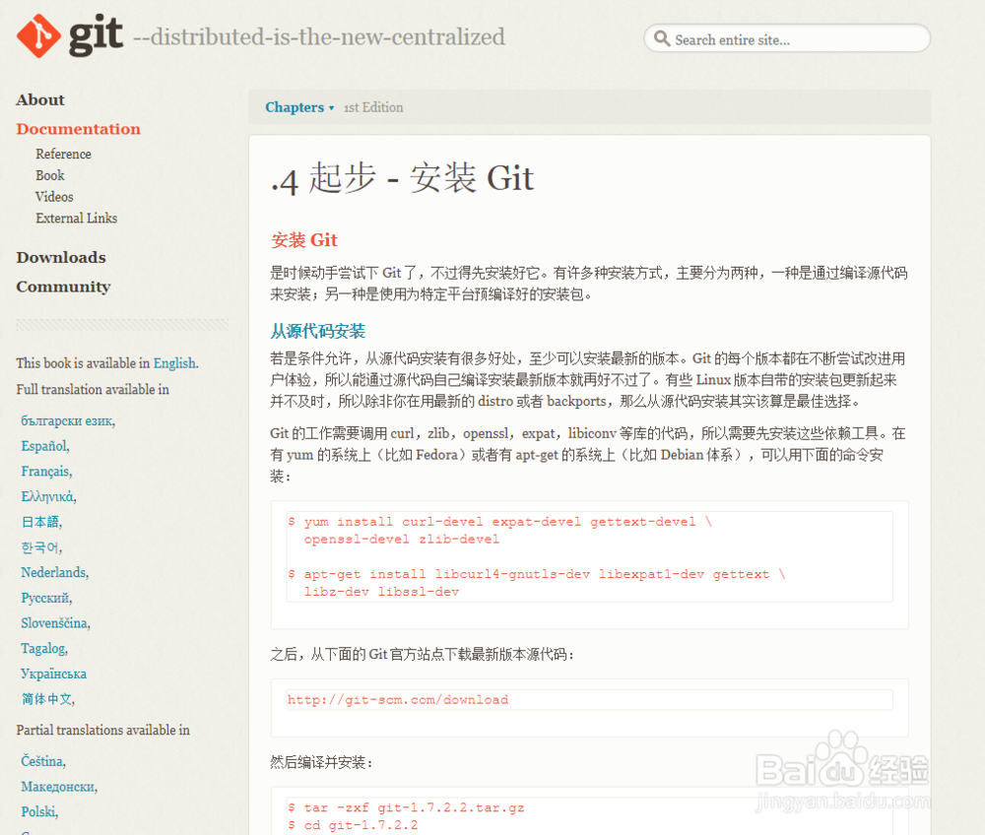The image size is (985, 835).
Task: Open the Chapters dropdown
Action: click(x=299, y=107)
